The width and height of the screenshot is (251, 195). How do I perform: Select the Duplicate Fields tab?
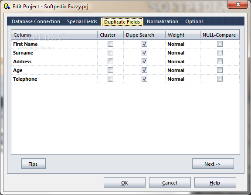[x=122, y=22]
